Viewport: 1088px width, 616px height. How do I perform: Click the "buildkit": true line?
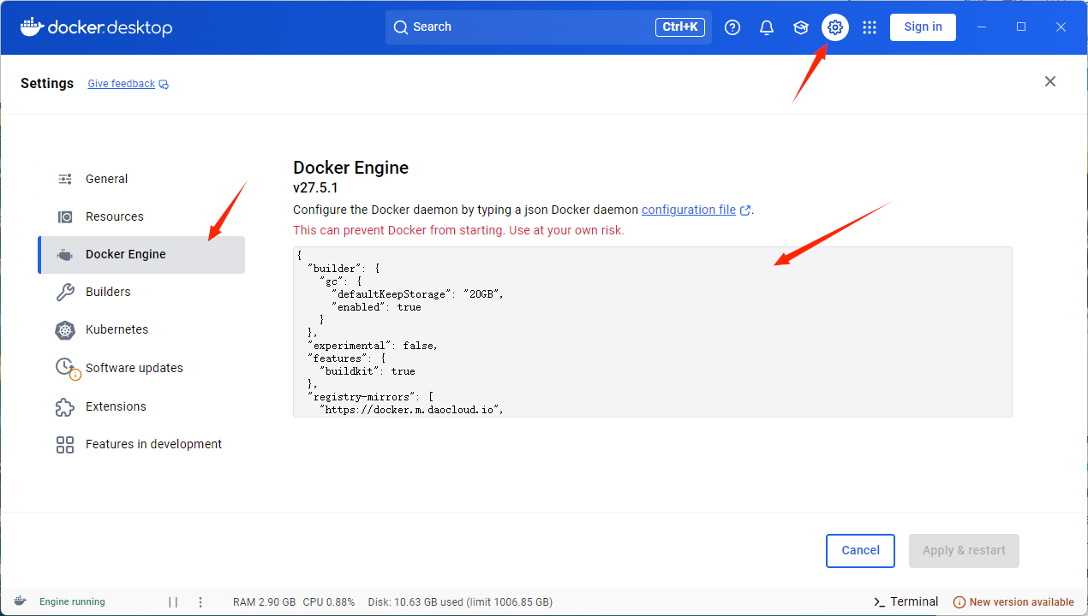coord(367,371)
